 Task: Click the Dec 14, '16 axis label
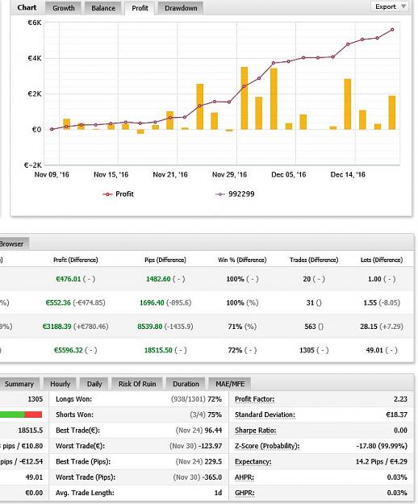[x=348, y=174]
